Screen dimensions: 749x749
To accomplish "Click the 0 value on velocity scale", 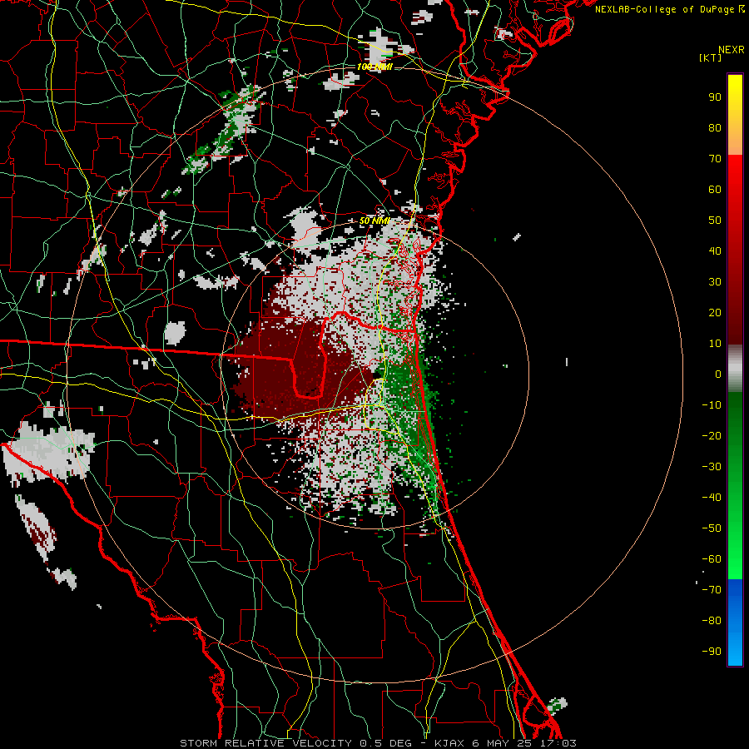I will [x=718, y=374].
